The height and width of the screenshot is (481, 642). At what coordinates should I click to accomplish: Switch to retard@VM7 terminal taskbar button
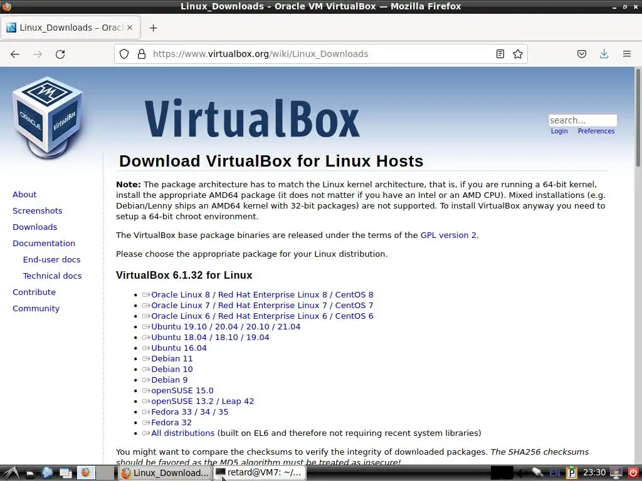(x=260, y=473)
